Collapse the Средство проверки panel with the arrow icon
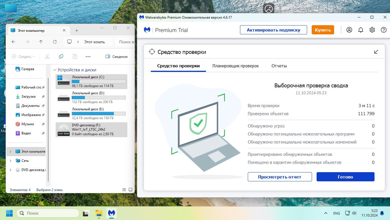Viewport: 390px width, 220px height. (x=376, y=52)
